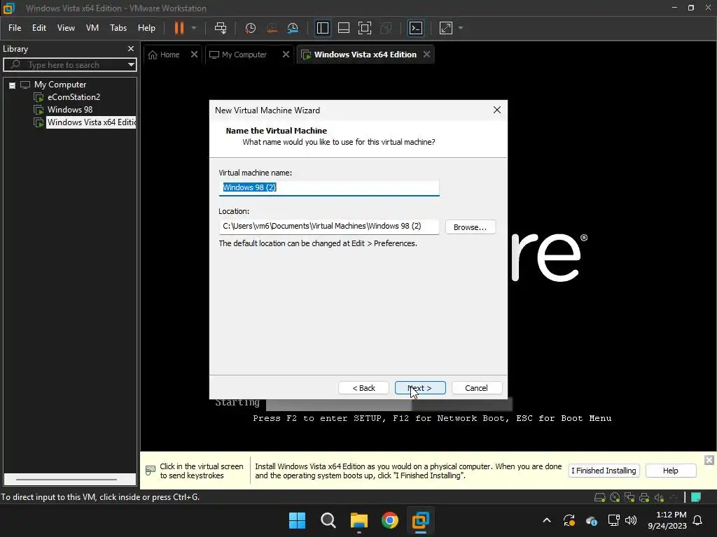Click the orange Suspend (pause) VM icon
This screenshot has height=537, width=717.
[x=179, y=28]
